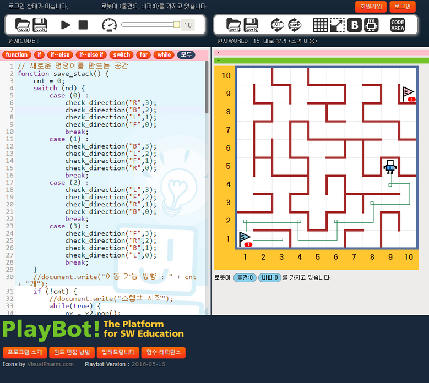Insert if snippet tab

(x=39, y=54)
